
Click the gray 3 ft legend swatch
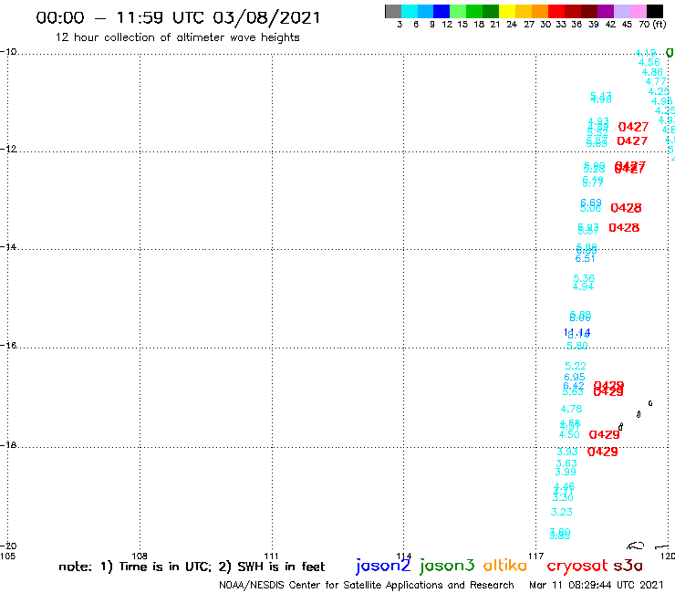pos(393,11)
